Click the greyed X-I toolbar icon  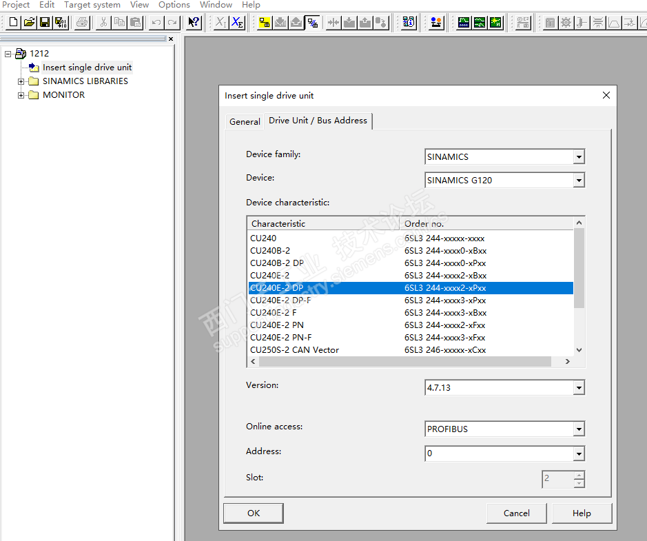(x=220, y=22)
